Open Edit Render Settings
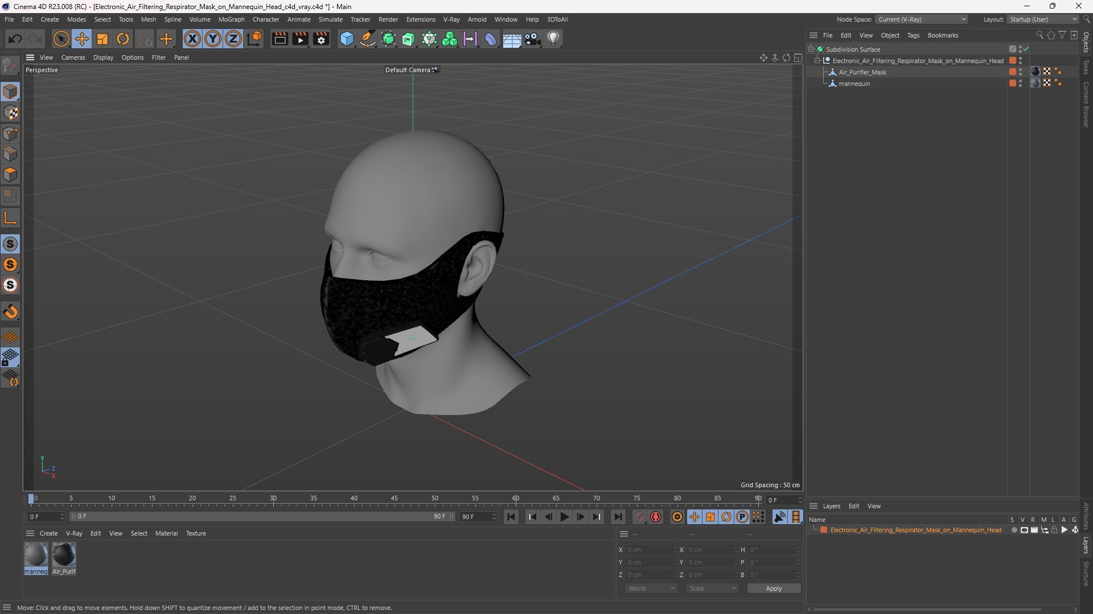The height and width of the screenshot is (614, 1093). point(321,39)
